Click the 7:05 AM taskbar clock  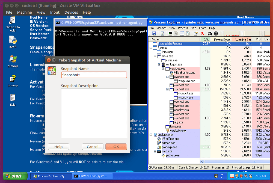point(260,176)
